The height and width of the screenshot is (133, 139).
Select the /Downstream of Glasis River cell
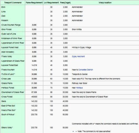coord(13,92)
